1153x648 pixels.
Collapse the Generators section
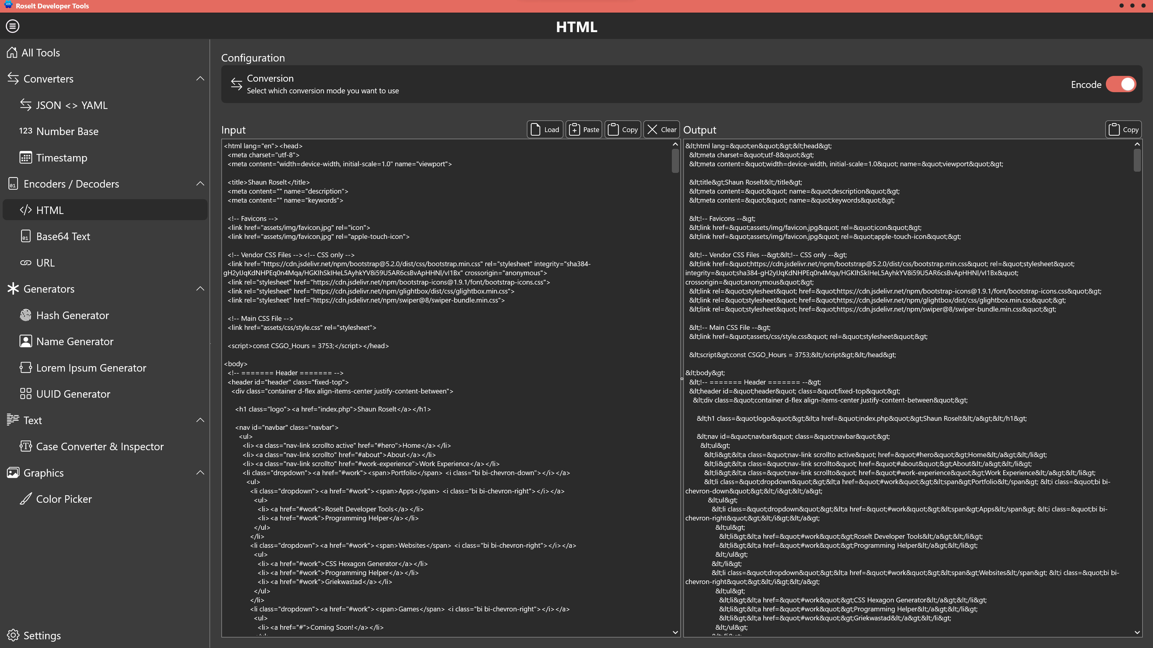pos(200,288)
